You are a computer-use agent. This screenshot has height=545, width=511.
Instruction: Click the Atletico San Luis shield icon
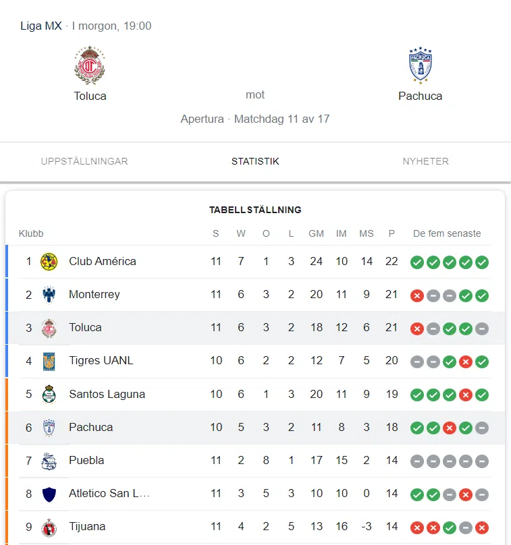click(49, 494)
